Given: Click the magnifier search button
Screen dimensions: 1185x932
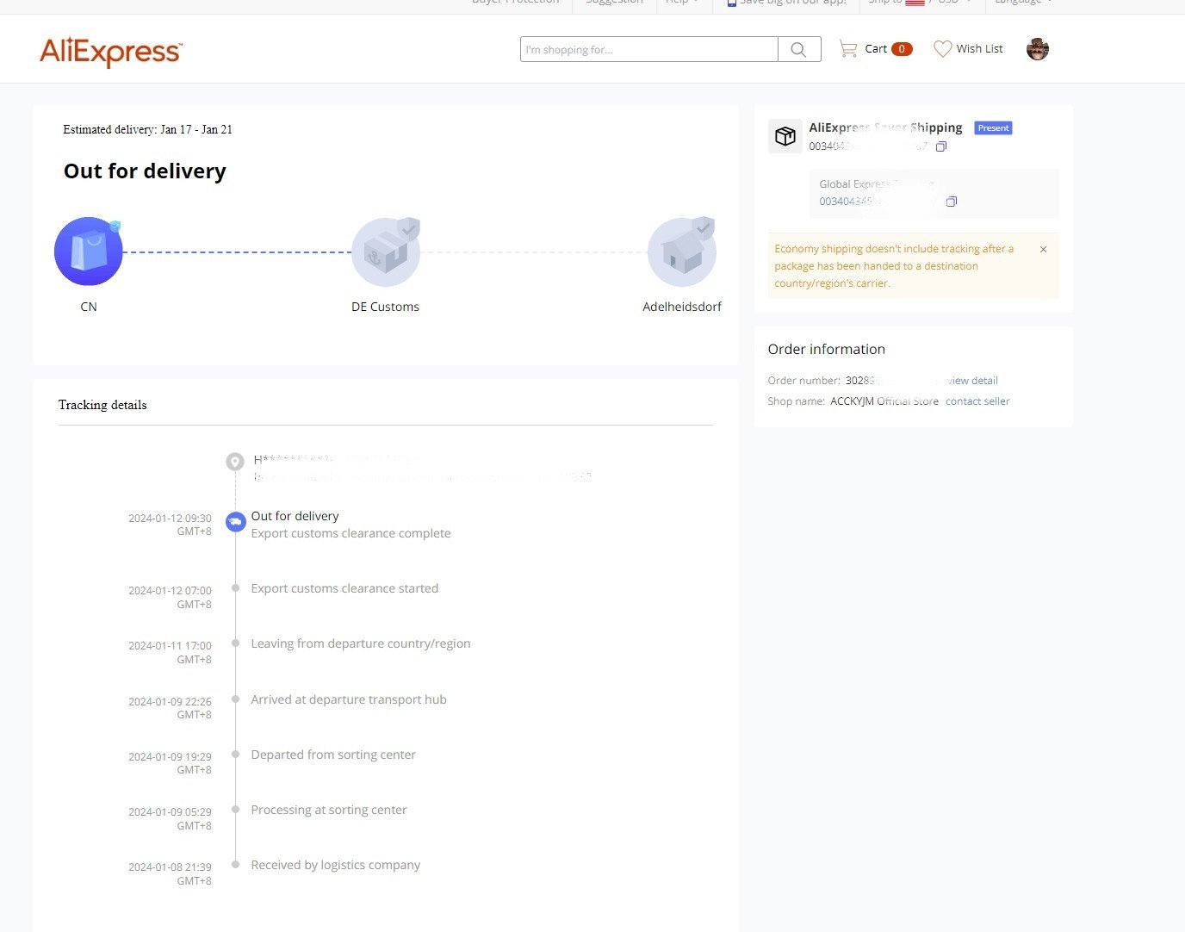Looking at the screenshot, I should click(x=799, y=49).
